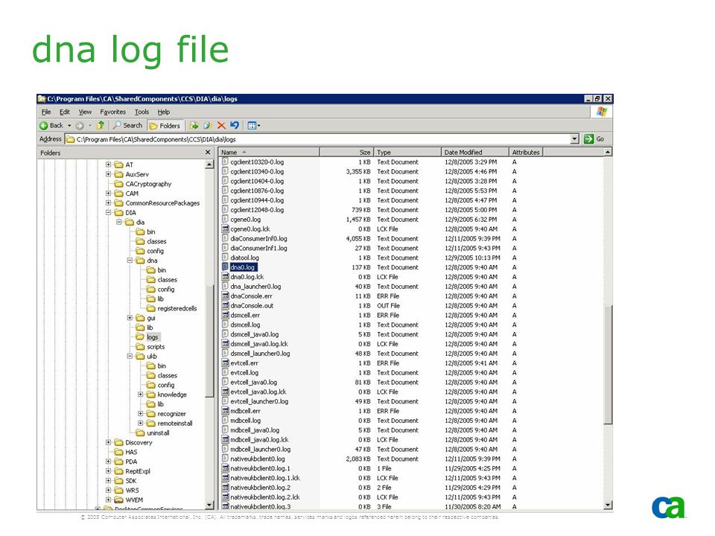Sort by the Size column header
This screenshot has width=715, height=536.
click(346, 152)
